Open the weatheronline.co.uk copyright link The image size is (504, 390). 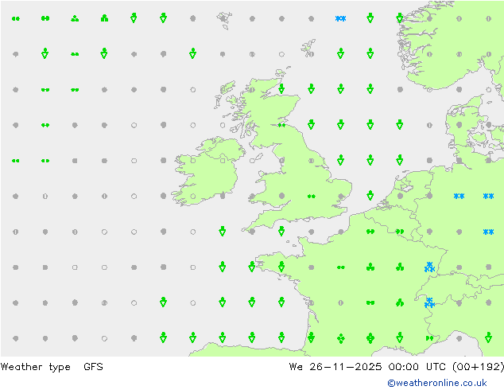tap(437, 383)
